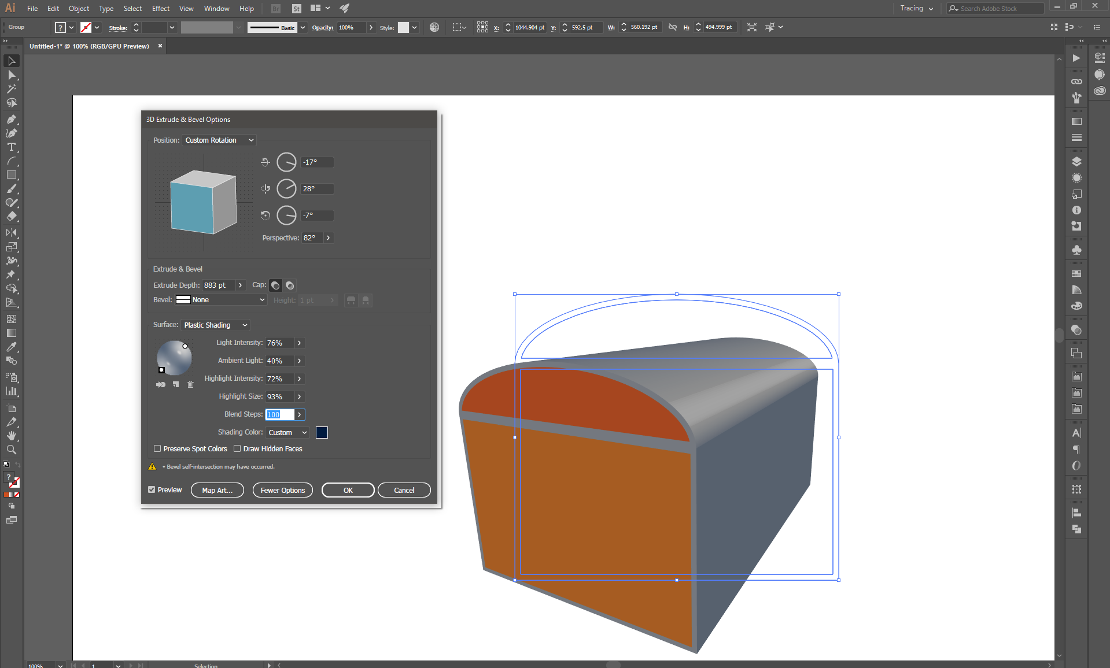Pick the Lasso tool
The height and width of the screenshot is (668, 1110).
[11, 103]
